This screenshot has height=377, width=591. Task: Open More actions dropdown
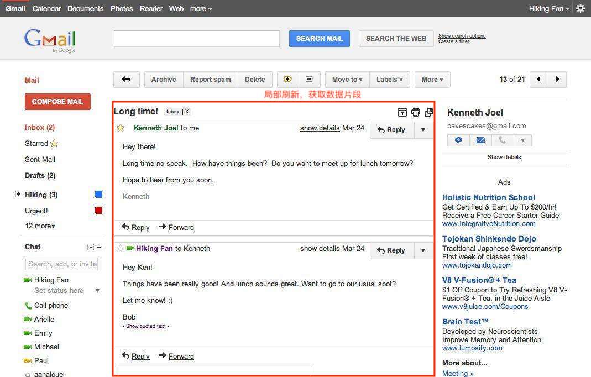pos(432,80)
